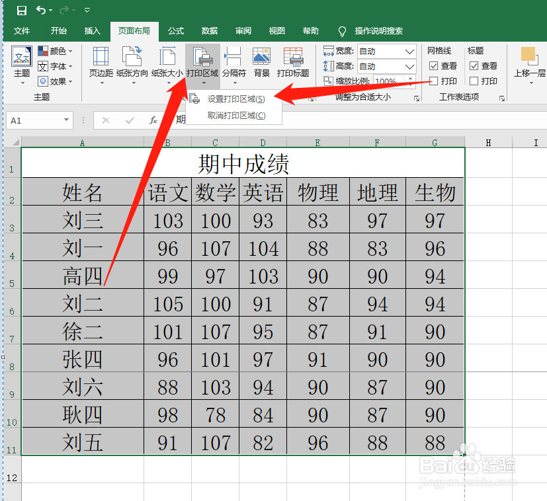Image resolution: width=547 pixels, height=501 pixels.
Task: Click the title cell 期中成绩
Action: tap(243, 163)
